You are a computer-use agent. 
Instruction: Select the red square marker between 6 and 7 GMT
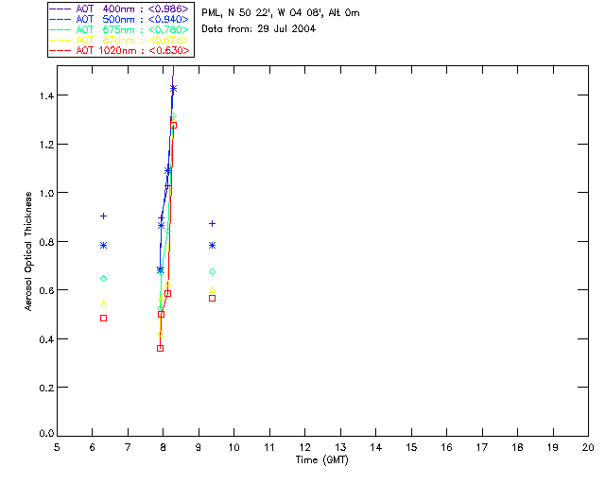103,319
